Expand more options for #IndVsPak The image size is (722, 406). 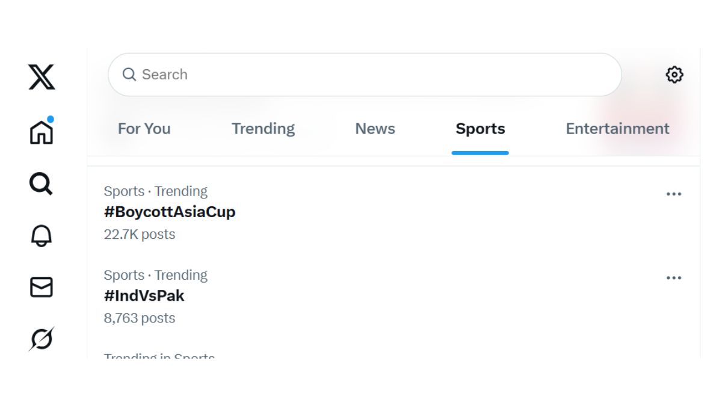pos(674,278)
